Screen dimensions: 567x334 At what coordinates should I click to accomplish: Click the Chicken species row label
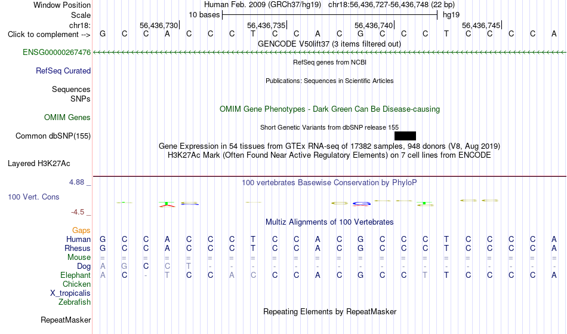point(76,284)
